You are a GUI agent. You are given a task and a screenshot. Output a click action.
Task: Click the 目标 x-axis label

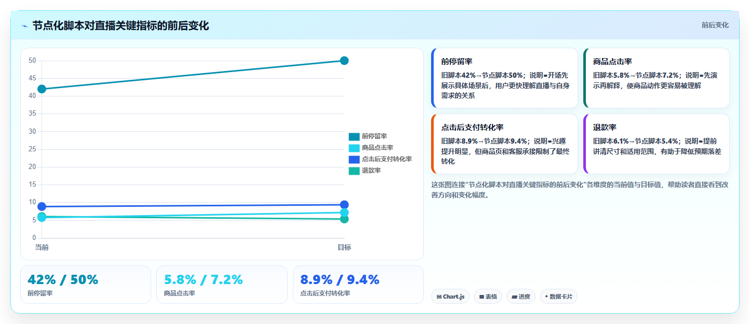click(x=344, y=247)
